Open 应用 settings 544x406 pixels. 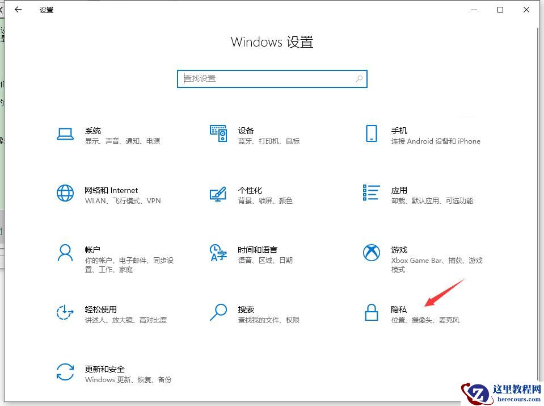coord(399,190)
